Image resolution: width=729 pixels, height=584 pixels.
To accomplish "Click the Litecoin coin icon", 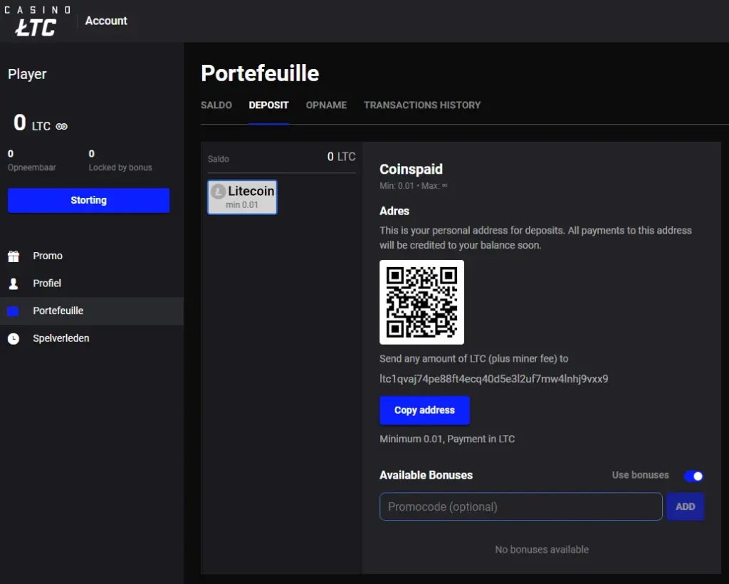I will [x=218, y=191].
